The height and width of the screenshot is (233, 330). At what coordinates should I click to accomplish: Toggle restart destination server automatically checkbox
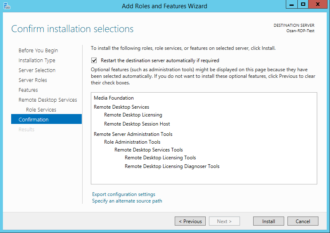(x=94, y=60)
